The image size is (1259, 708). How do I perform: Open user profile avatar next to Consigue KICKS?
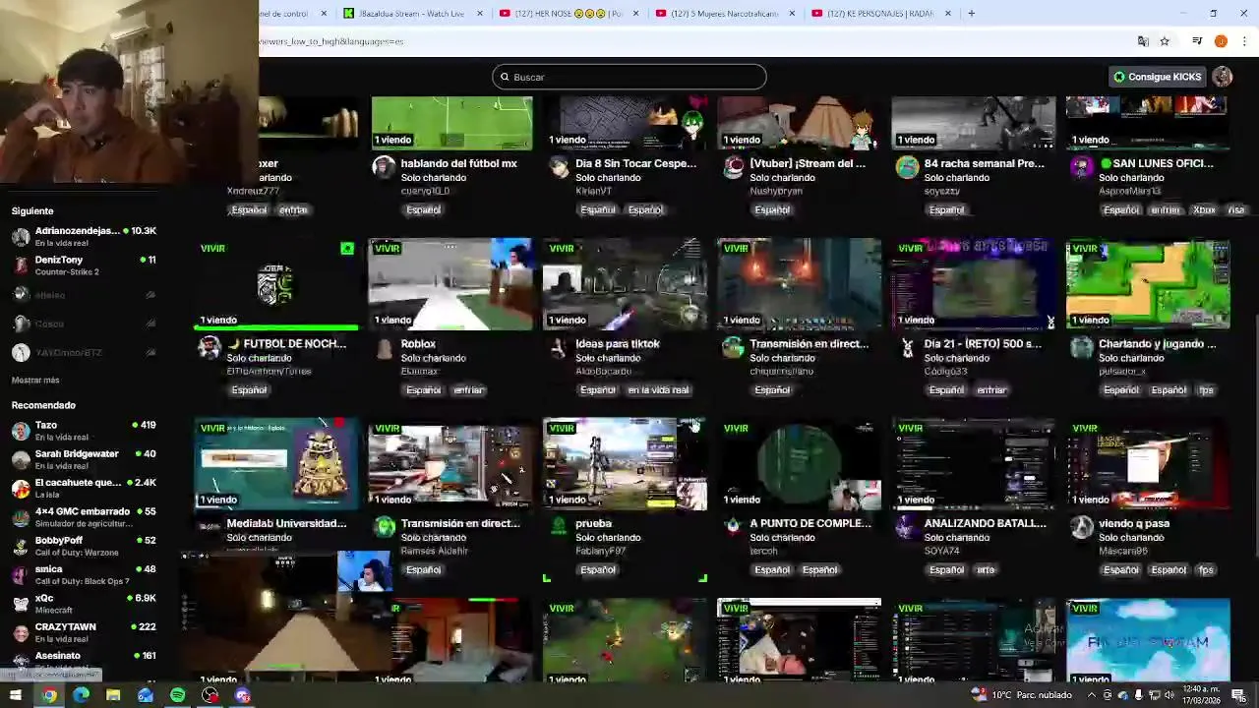[1223, 77]
